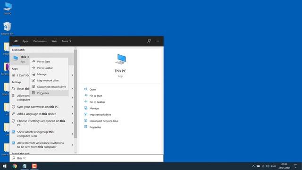Expand arrow for Show which workgroup result

pos(72,134)
